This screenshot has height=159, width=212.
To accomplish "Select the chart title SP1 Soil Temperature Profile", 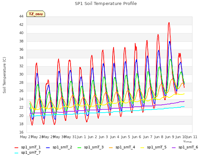I will click(x=106, y=4).
